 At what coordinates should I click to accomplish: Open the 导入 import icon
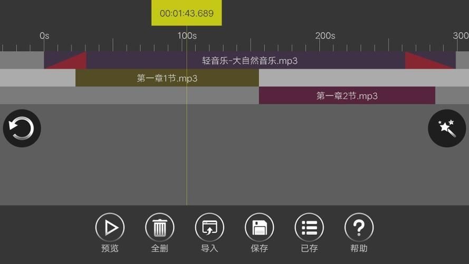coord(209,227)
